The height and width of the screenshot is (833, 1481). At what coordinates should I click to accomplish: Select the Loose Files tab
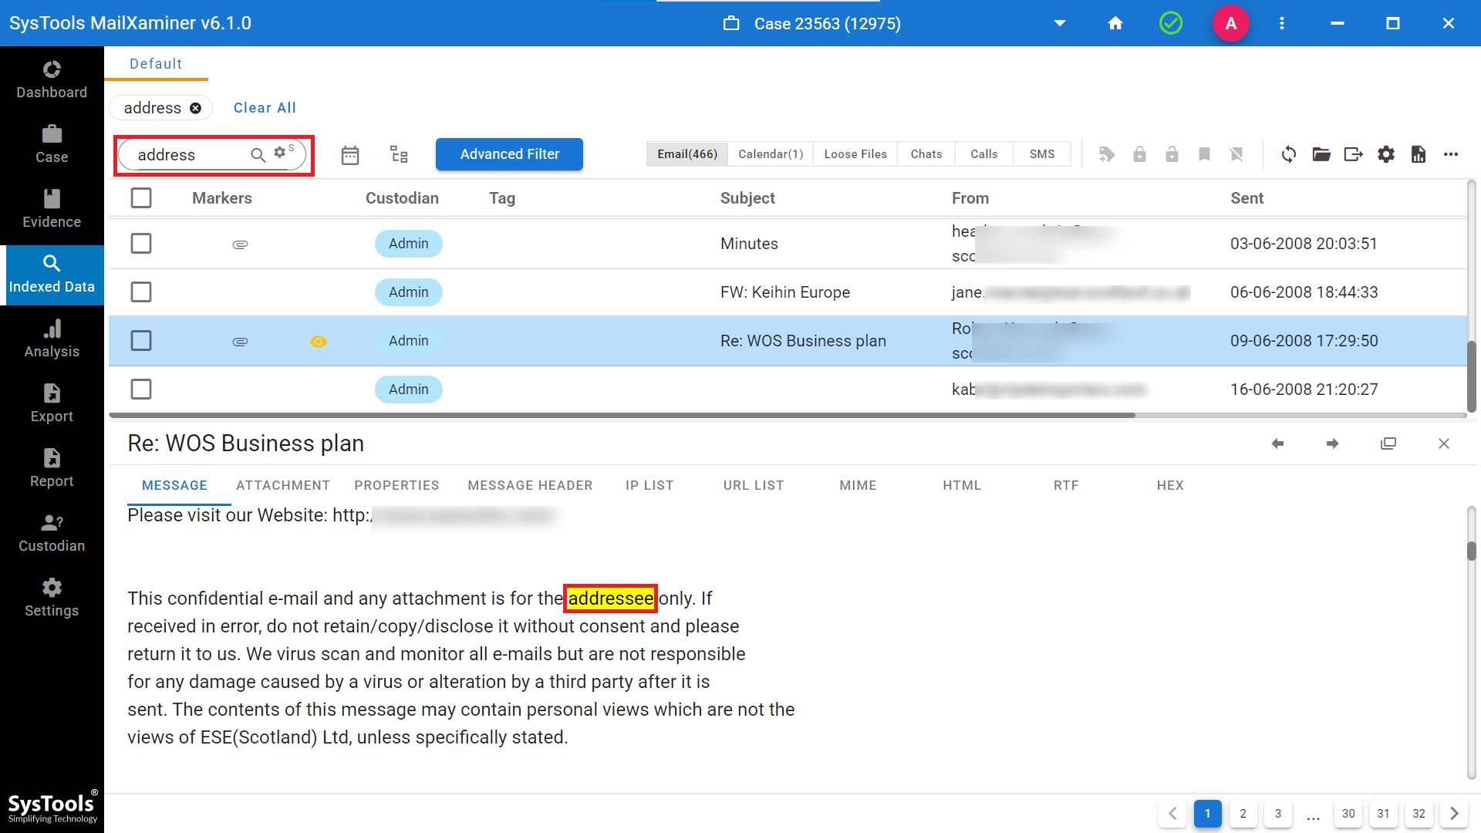855,154
